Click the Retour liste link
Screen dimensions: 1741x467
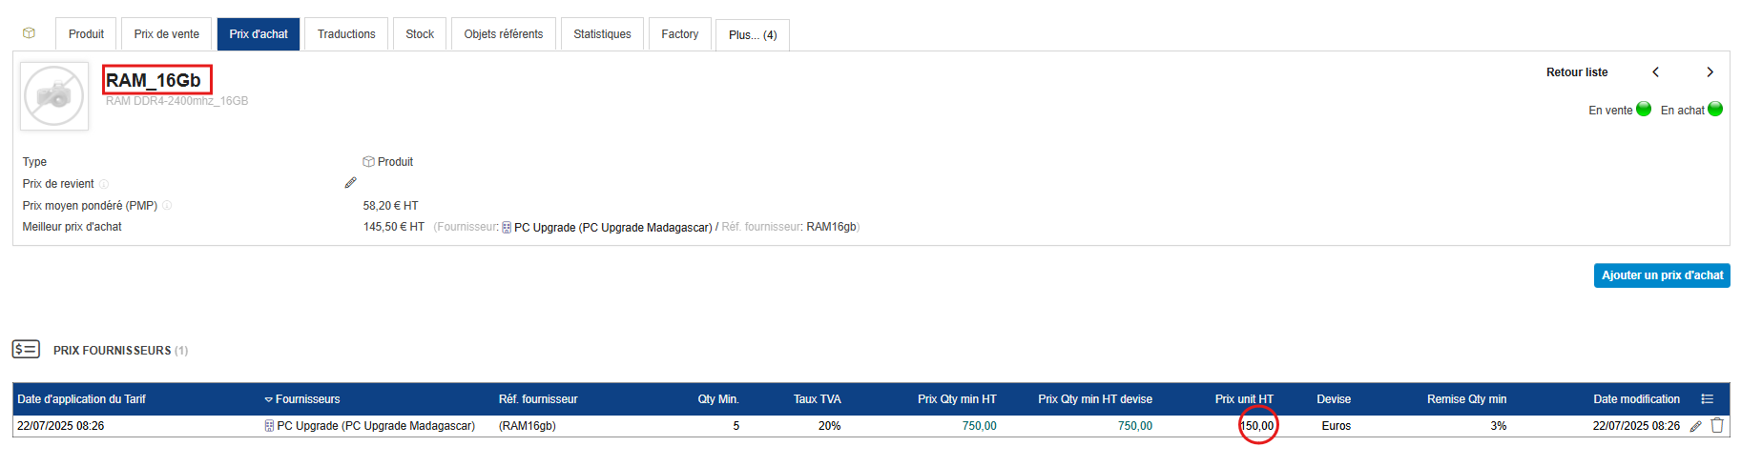click(1577, 72)
